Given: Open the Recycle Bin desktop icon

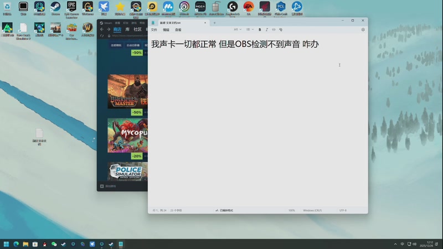Looking at the screenshot, I should [7, 8].
